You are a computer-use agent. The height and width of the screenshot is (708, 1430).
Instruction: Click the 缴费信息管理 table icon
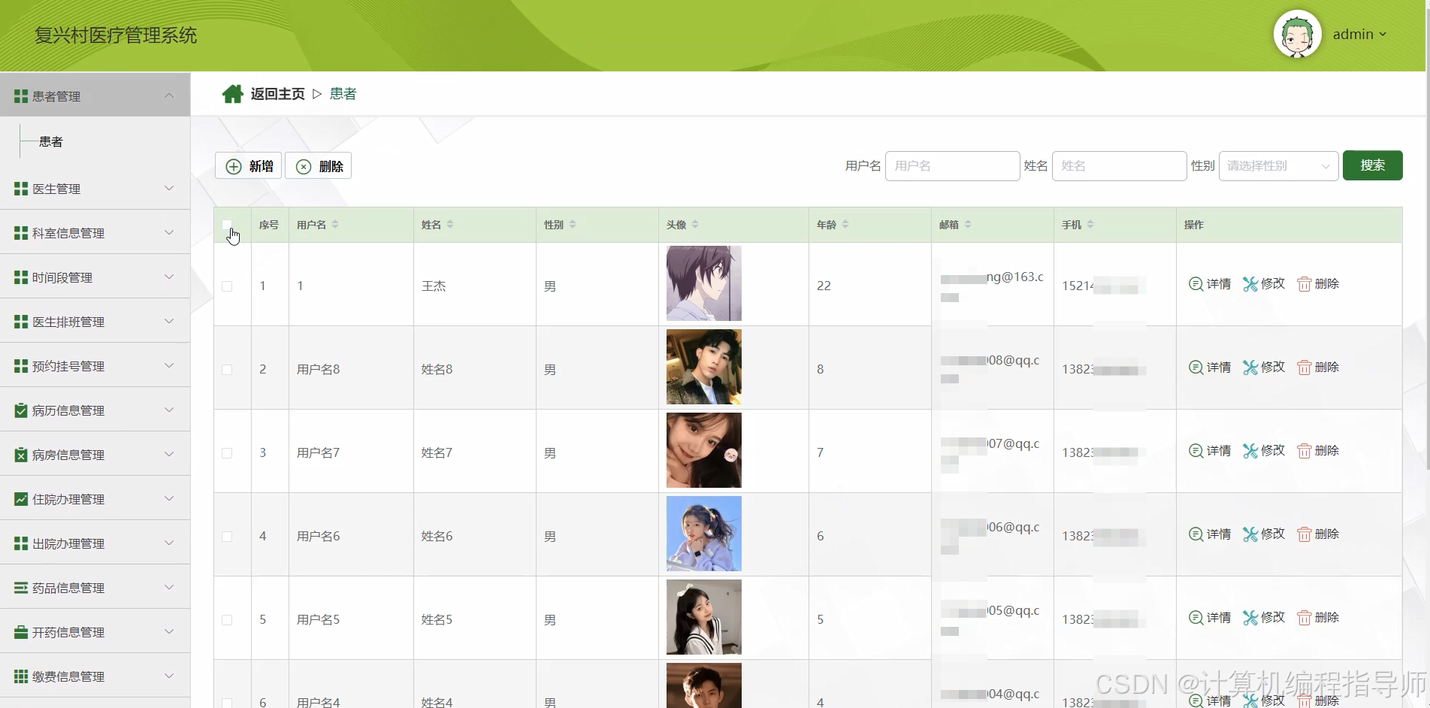pyautogui.click(x=21, y=676)
